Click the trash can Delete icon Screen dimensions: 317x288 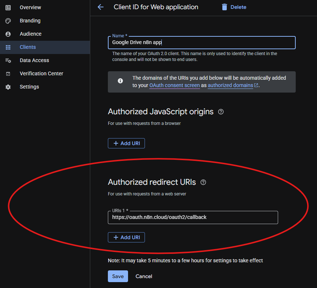pos(225,7)
